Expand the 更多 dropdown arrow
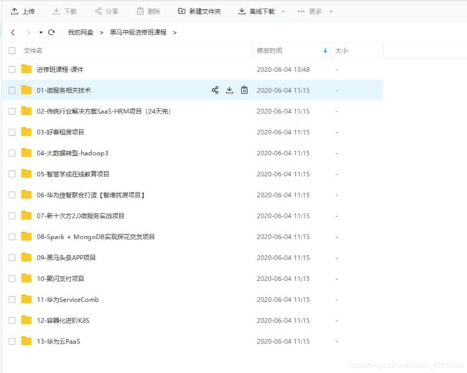 point(331,11)
